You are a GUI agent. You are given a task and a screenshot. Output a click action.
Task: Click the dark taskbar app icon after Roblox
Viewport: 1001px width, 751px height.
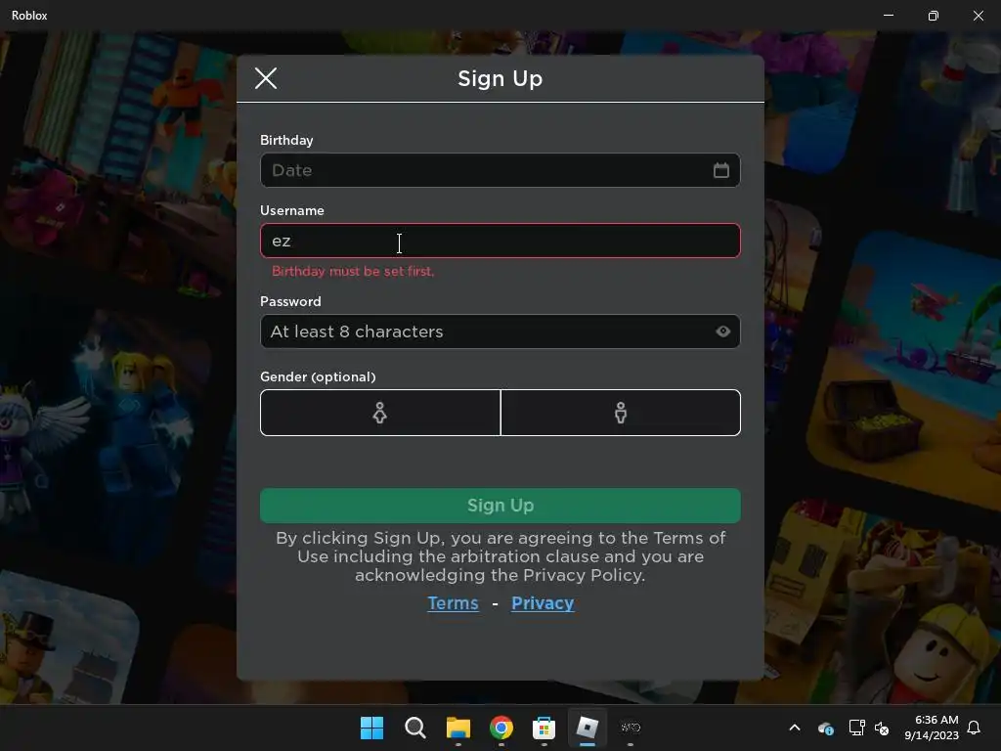click(x=631, y=728)
